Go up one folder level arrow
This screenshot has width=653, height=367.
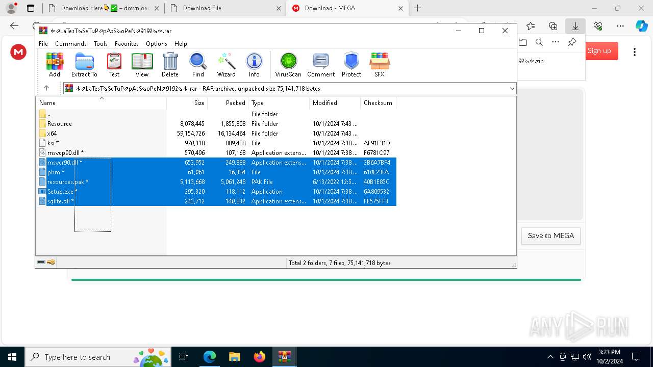46,88
